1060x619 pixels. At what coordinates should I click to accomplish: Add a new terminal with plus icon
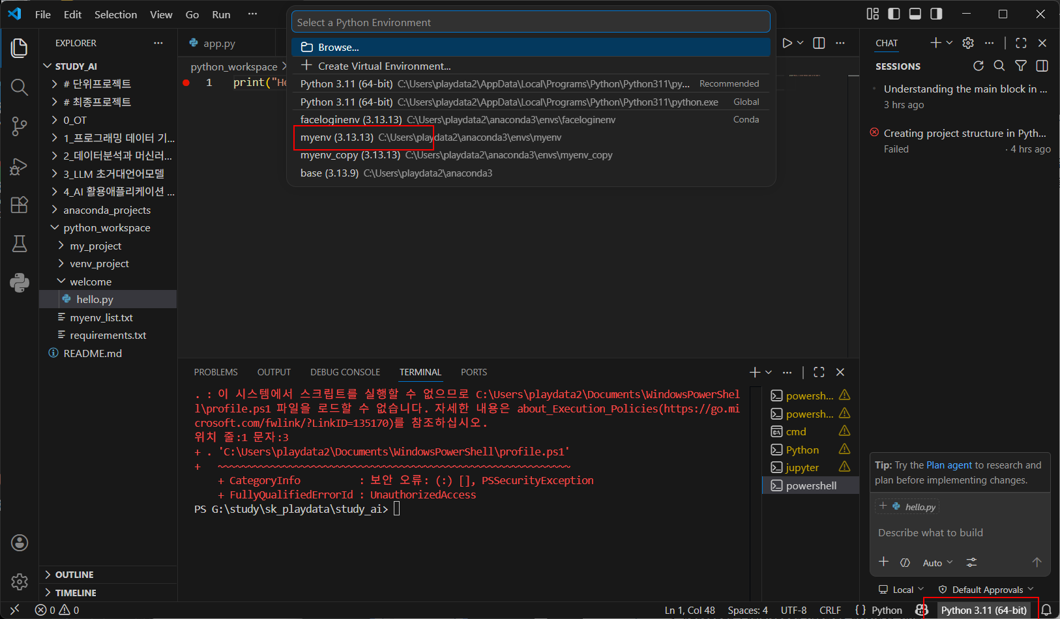click(x=755, y=372)
